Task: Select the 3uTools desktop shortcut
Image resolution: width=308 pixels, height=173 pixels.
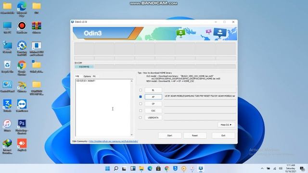Action: point(7,106)
